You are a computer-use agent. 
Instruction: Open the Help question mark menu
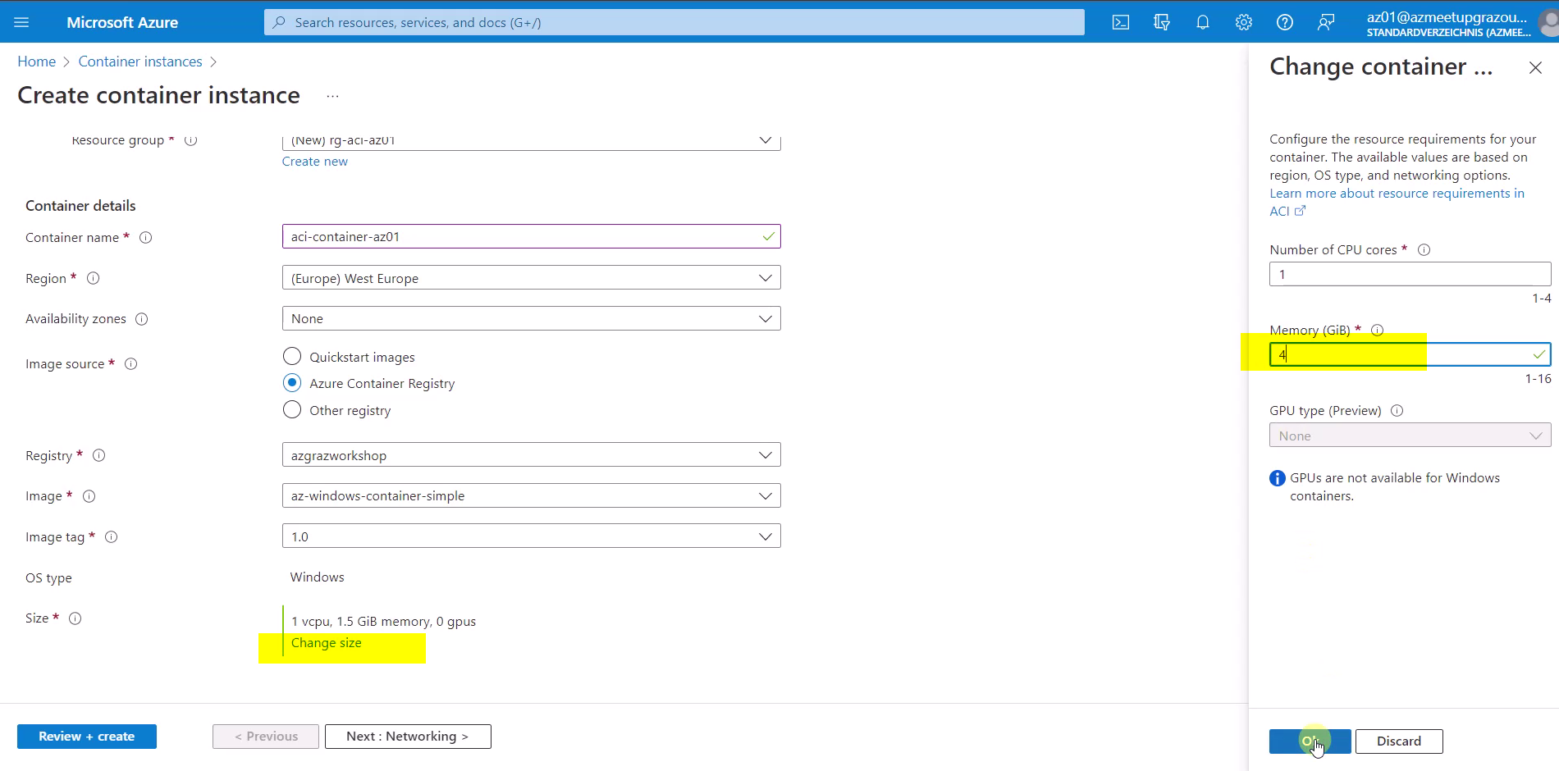[x=1285, y=22]
